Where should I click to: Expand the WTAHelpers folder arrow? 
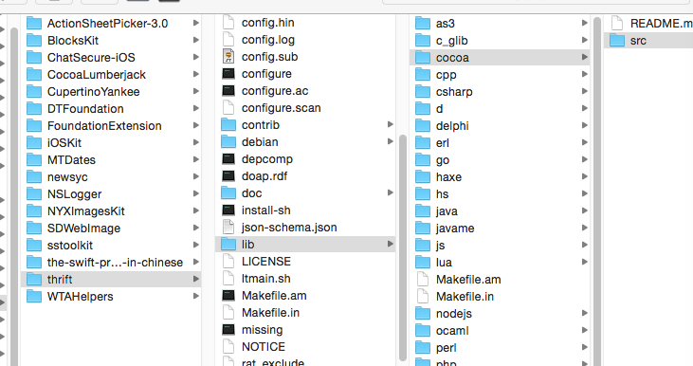196,296
